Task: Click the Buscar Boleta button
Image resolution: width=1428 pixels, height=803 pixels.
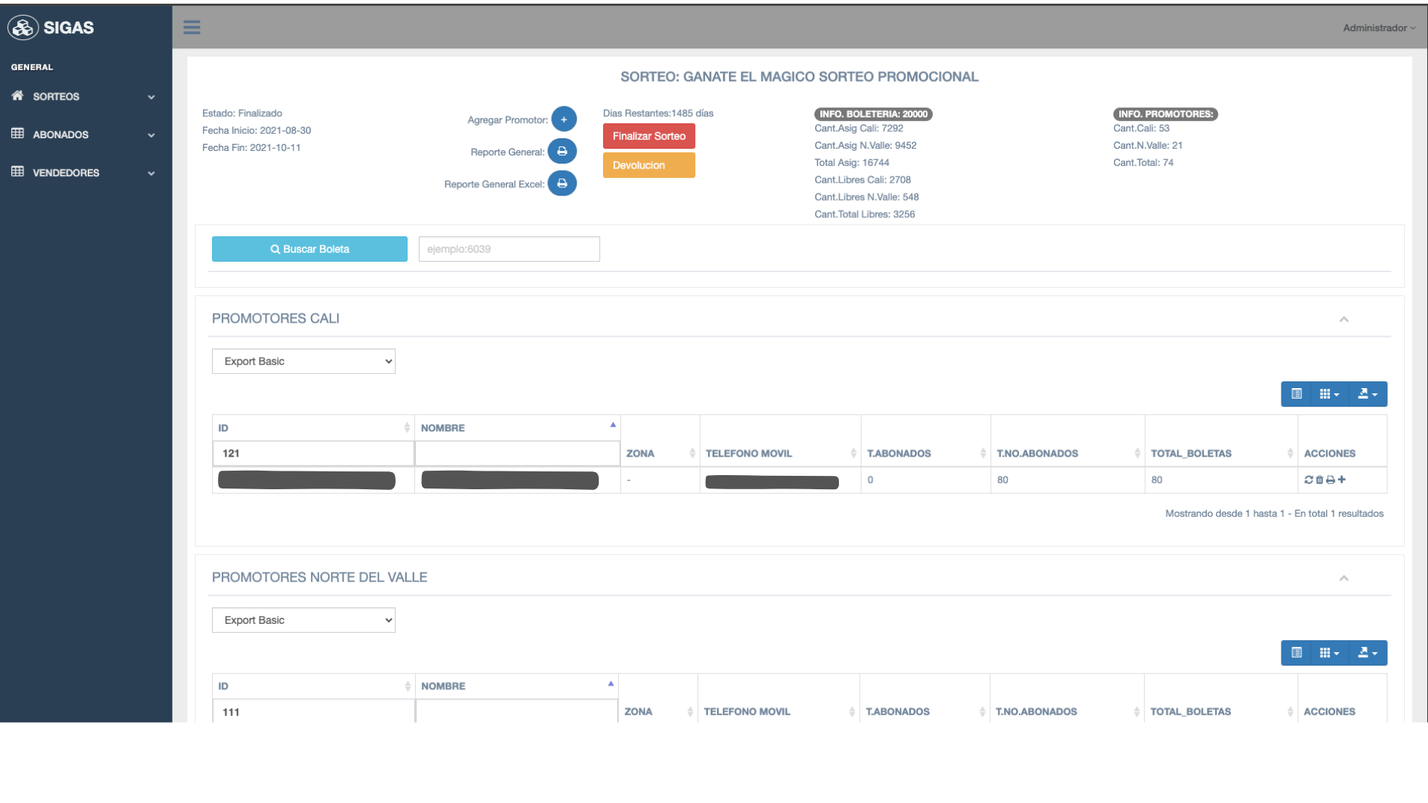Action: [x=309, y=249]
